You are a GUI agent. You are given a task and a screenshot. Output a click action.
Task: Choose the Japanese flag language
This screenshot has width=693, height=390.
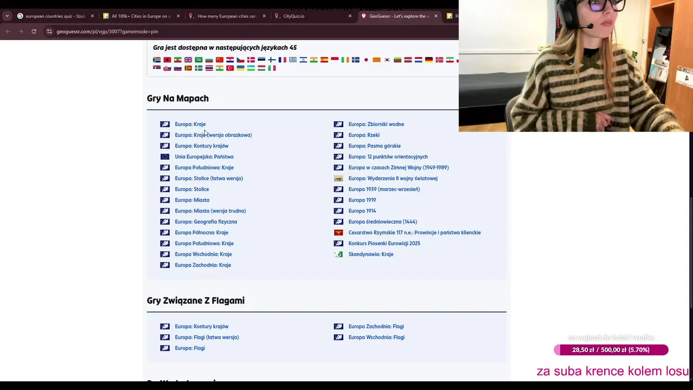366,60
